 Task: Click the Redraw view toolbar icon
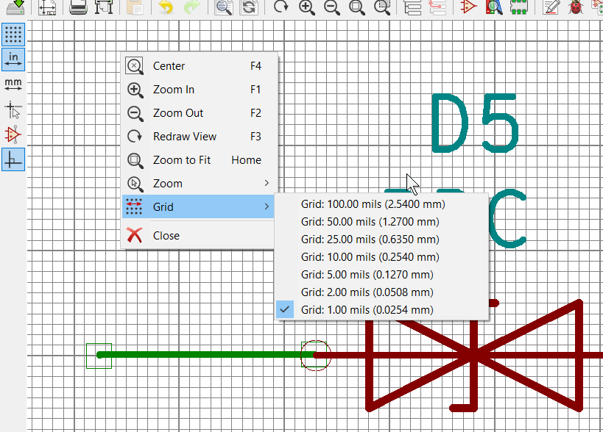point(281,7)
